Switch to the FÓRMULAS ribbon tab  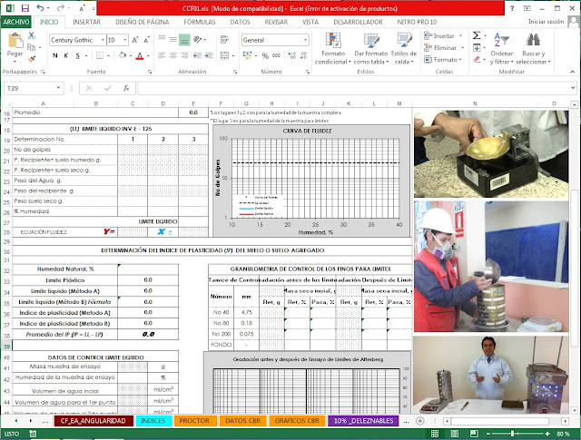[200, 22]
